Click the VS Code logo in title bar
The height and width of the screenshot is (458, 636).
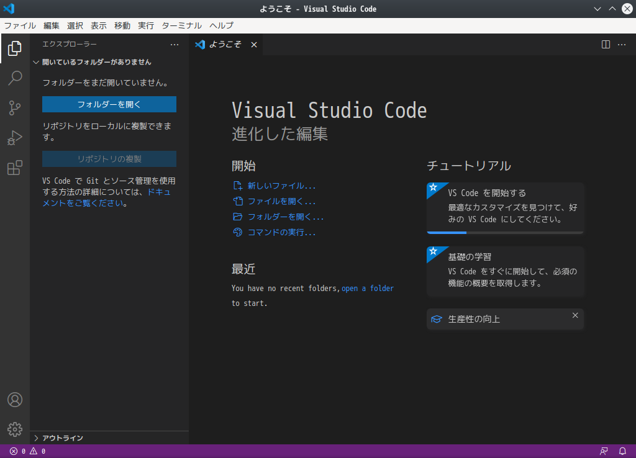(9, 9)
